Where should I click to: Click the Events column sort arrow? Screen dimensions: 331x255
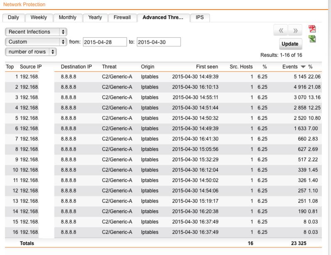click(303, 67)
